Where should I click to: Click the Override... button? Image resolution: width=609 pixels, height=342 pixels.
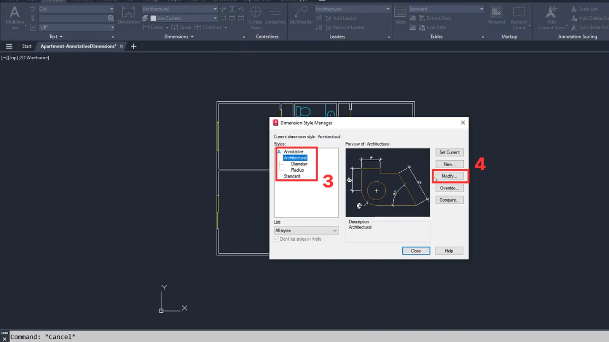point(449,188)
